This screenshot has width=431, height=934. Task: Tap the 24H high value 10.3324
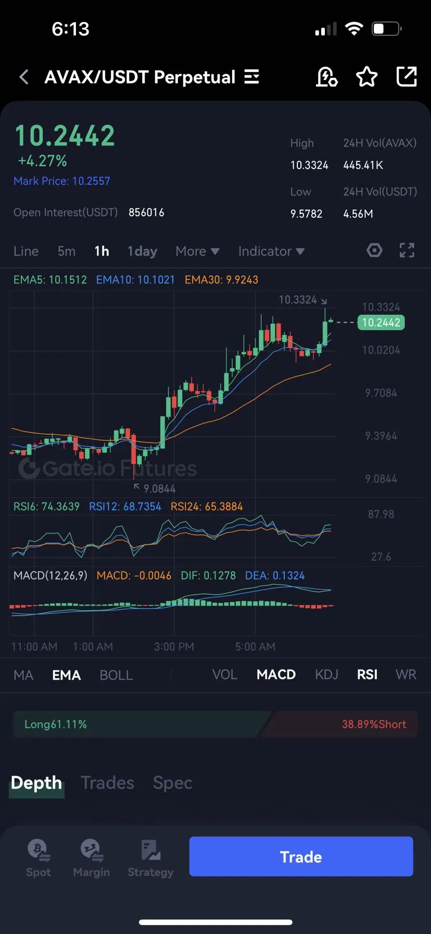[x=309, y=165]
